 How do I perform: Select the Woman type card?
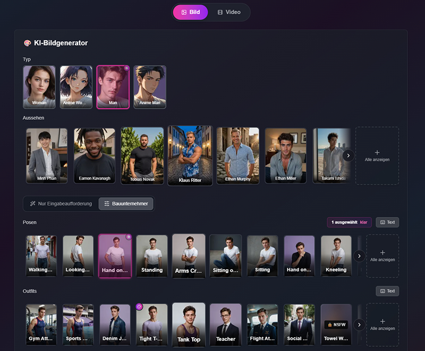click(39, 87)
